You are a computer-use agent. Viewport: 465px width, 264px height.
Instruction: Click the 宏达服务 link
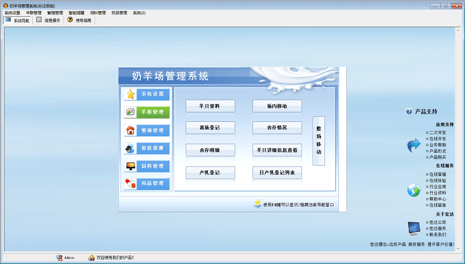point(438,228)
